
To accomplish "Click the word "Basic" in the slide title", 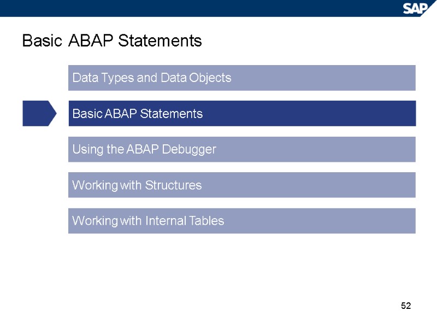I will 42,41.
